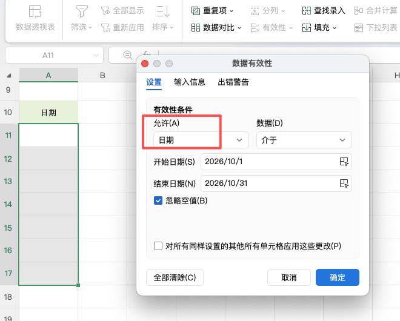Screen dimensions: 400x321
Task: Open the 数据透视表 pivot table tool
Action: pos(35,18)
